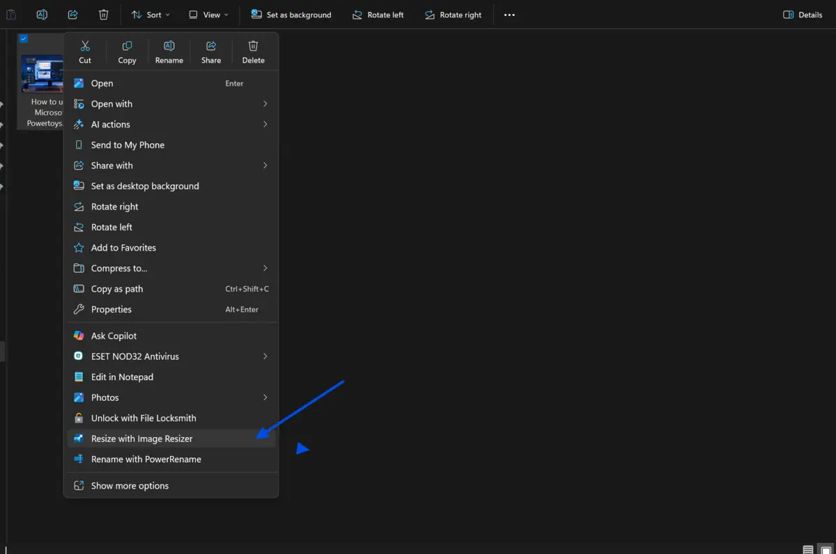
Task: Choose Unlock with File Locksmith
Action: (171, 418)
